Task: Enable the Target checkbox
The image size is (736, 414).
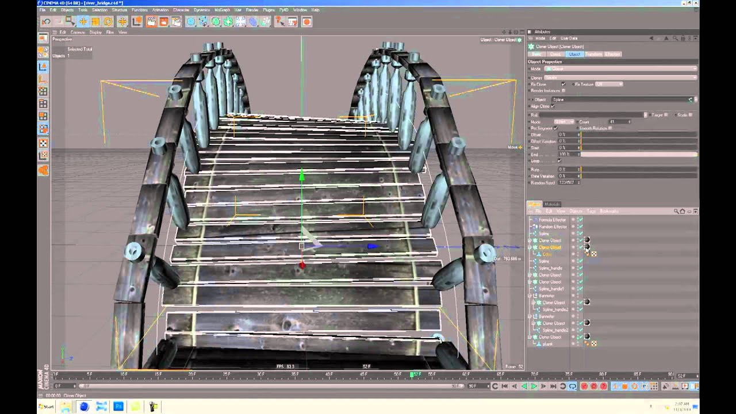Action: (666, 115)
